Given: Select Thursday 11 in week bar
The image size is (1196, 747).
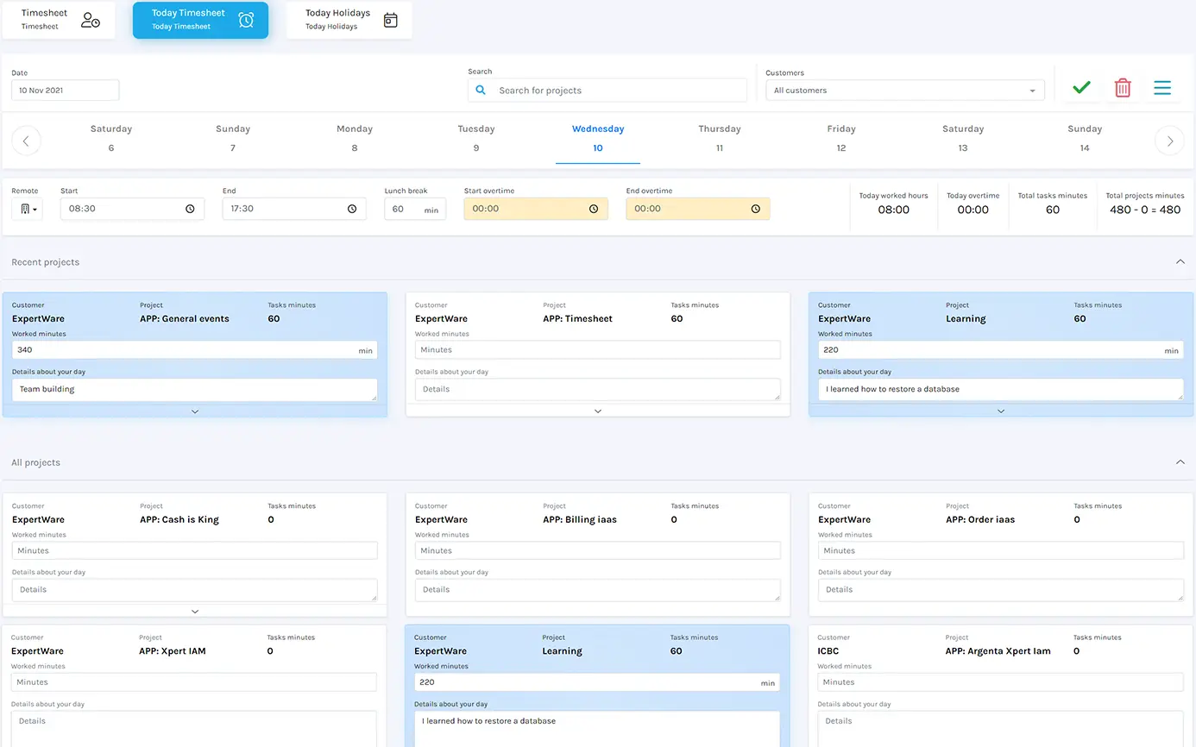Looking at the screenshot, I should tap(720, 138).
